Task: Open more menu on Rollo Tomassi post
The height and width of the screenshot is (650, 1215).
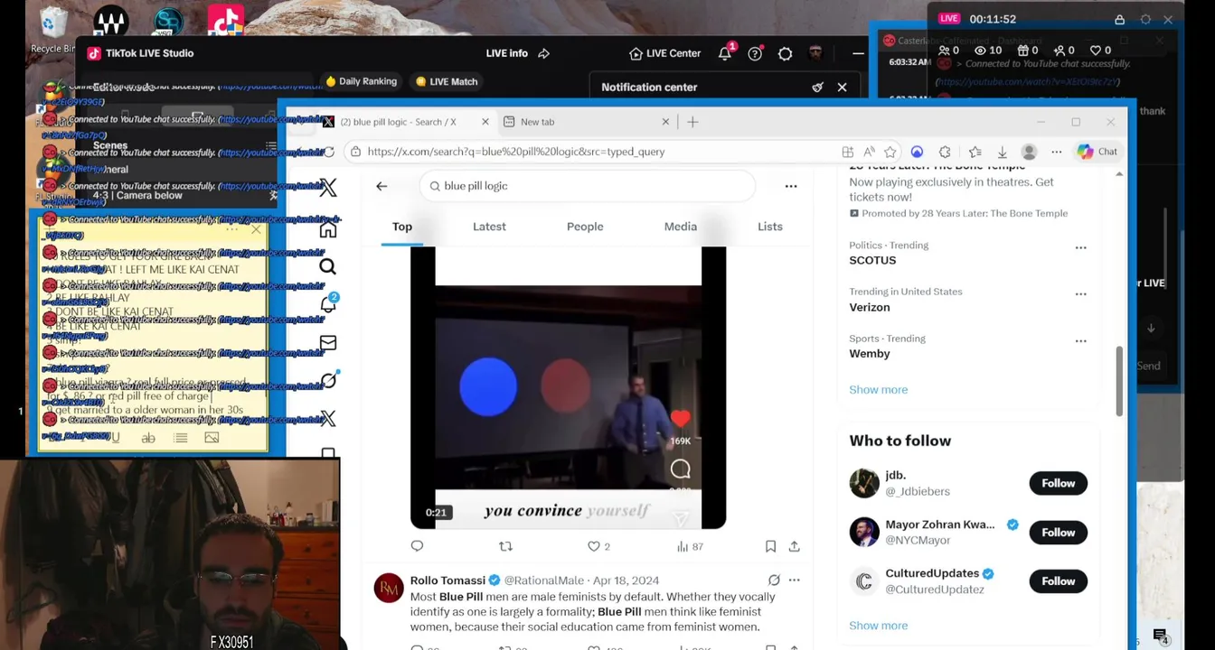Action: (x=794, y=580)
